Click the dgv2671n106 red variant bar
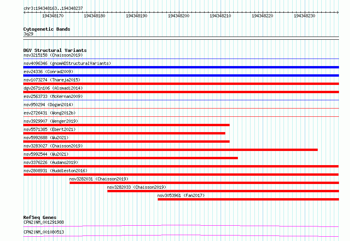 181,92
